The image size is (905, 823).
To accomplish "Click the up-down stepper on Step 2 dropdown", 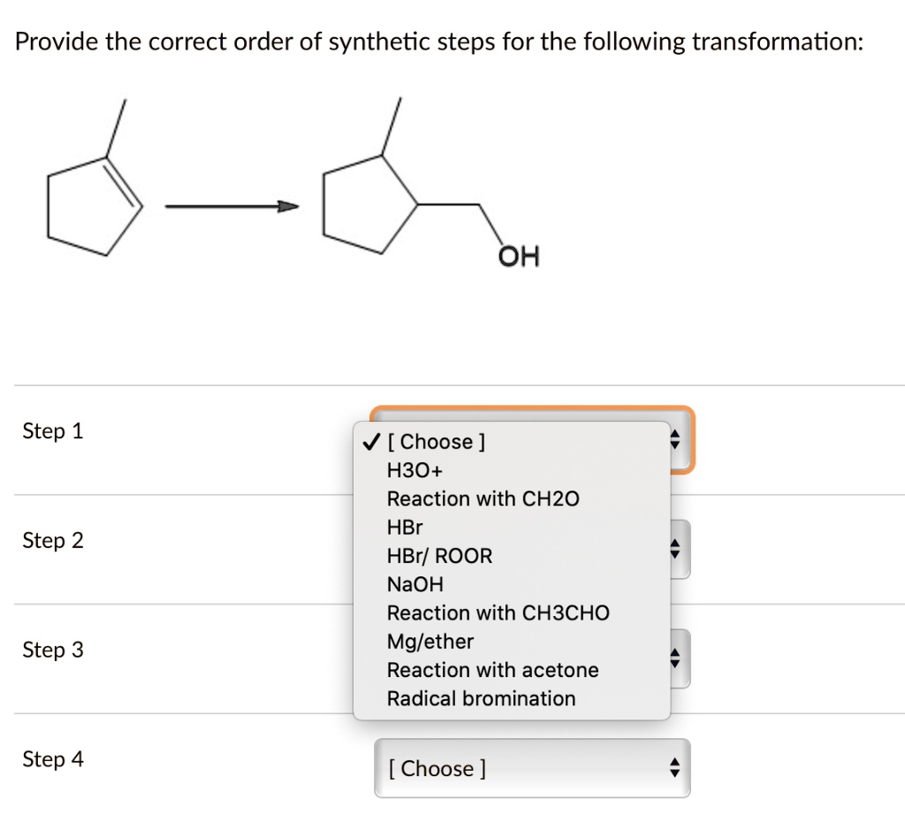I will (x=673, y=547).
